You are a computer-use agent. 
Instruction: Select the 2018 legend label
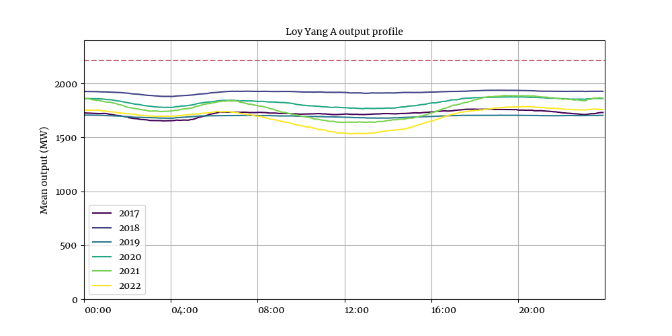(x=130, y=228)
